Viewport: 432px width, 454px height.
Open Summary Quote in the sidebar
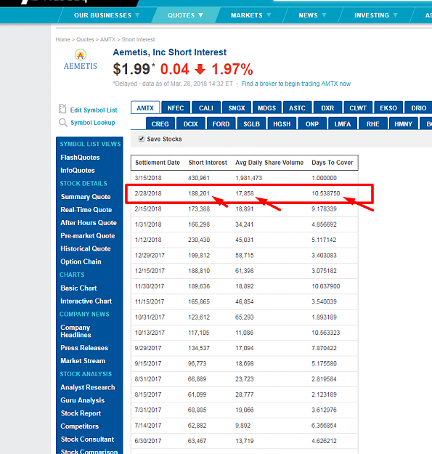click(x=86, y=197)
